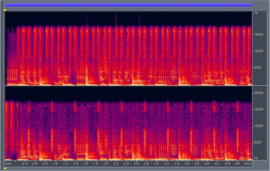Click the 4.0 mark on the time ruler
The image size is (270, 171).
[x=207, y=164]
